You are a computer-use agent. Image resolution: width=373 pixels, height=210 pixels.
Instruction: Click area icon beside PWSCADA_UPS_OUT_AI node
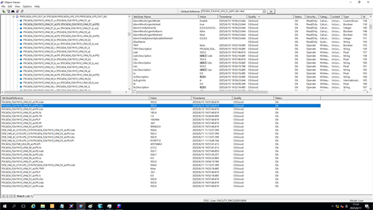coord(17,17)
